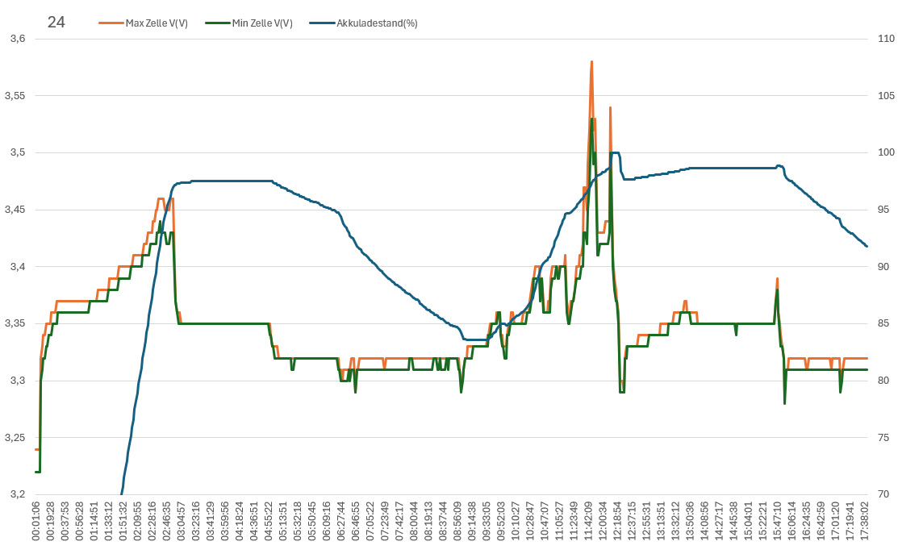Click the orange legend line marker
The width and height of the screenshot is (898, 558).
click(x=111, y=23)
